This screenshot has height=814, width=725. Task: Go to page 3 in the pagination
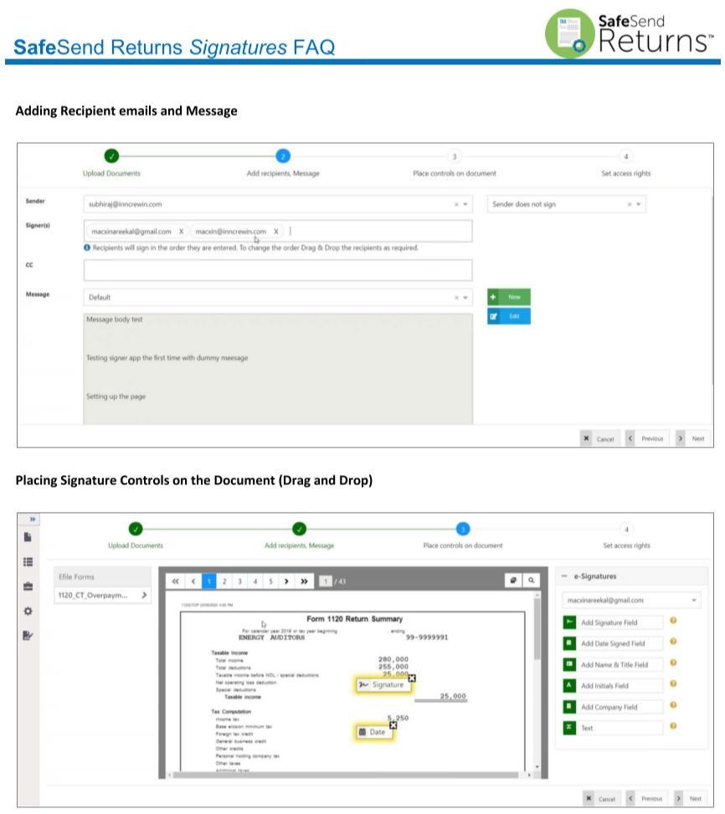[x=240, y=581]
